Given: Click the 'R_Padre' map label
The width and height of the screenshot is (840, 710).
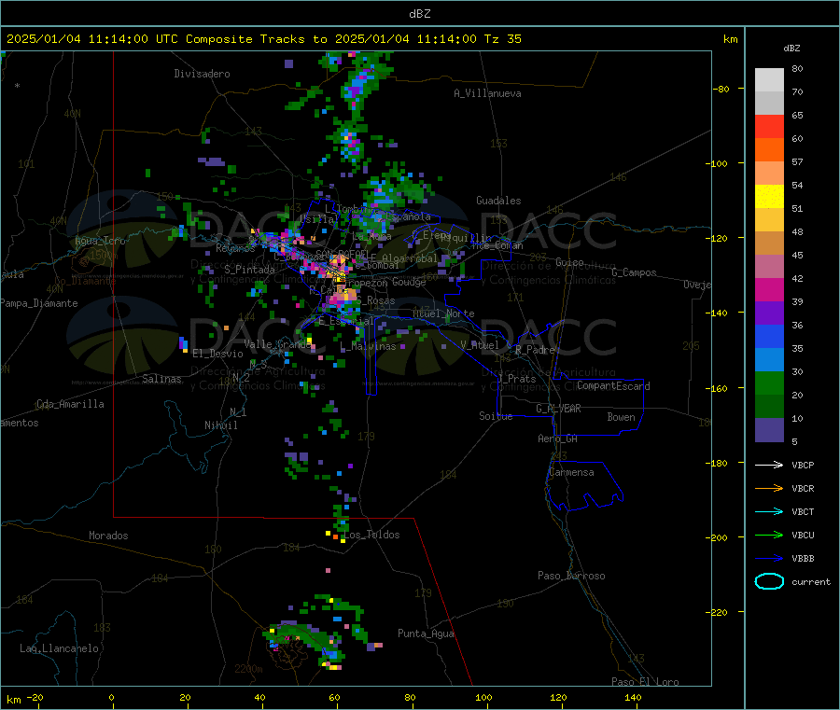Looking at the screenshot, I should [x=536, y=350].
